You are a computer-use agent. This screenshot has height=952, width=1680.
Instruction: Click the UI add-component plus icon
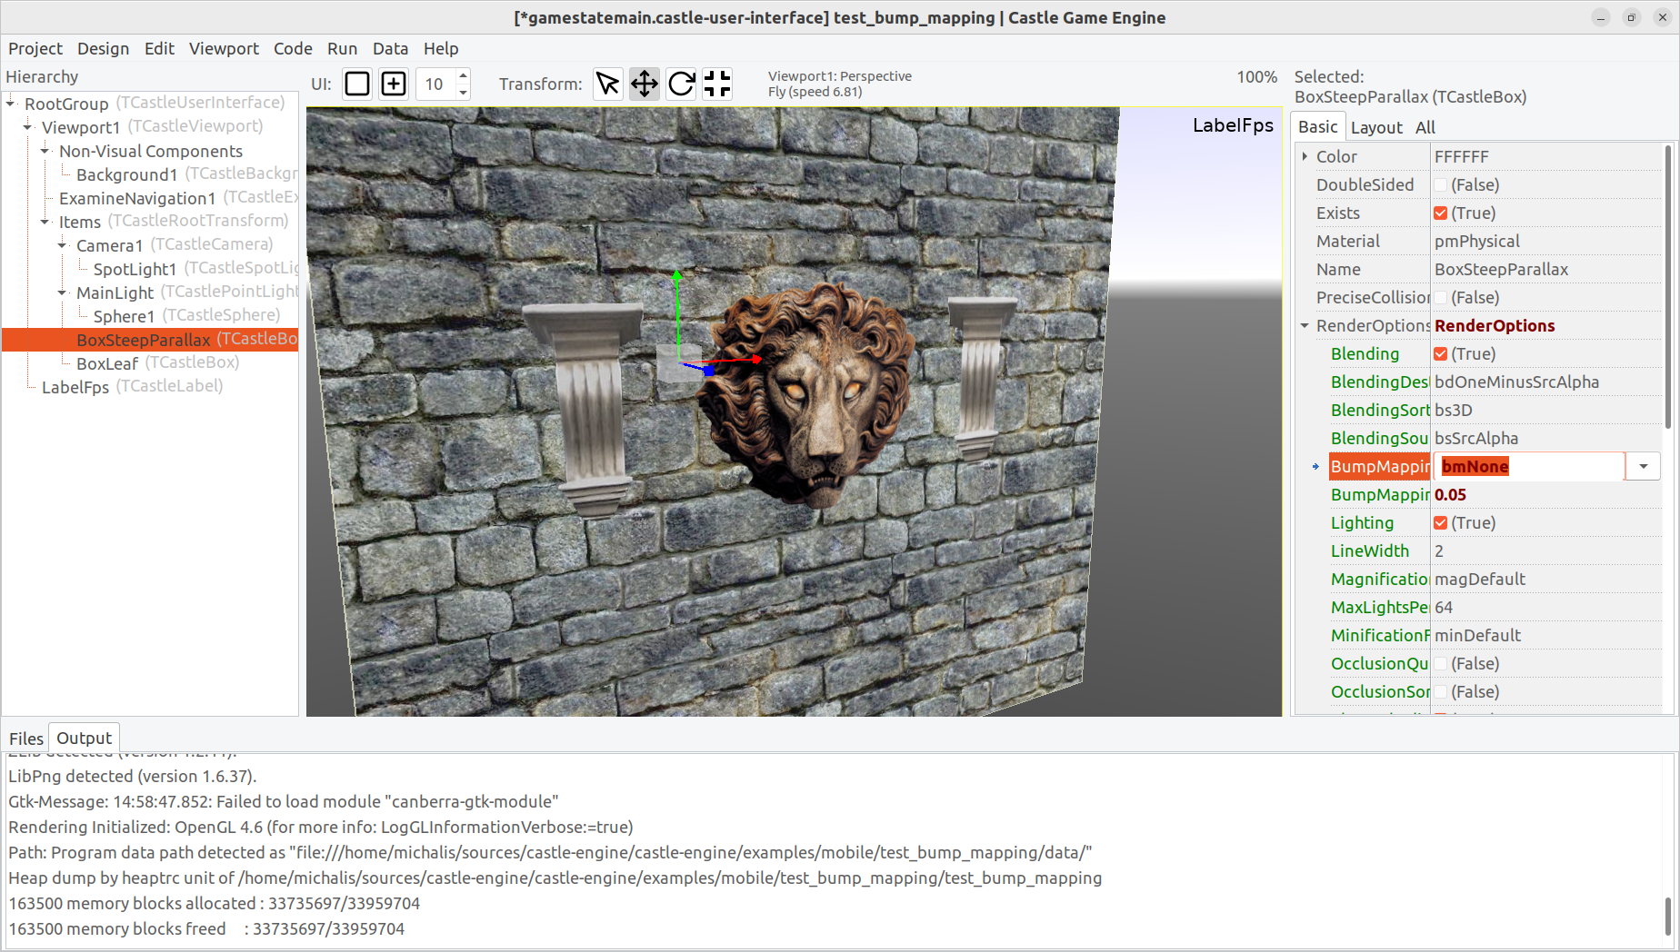393,84
